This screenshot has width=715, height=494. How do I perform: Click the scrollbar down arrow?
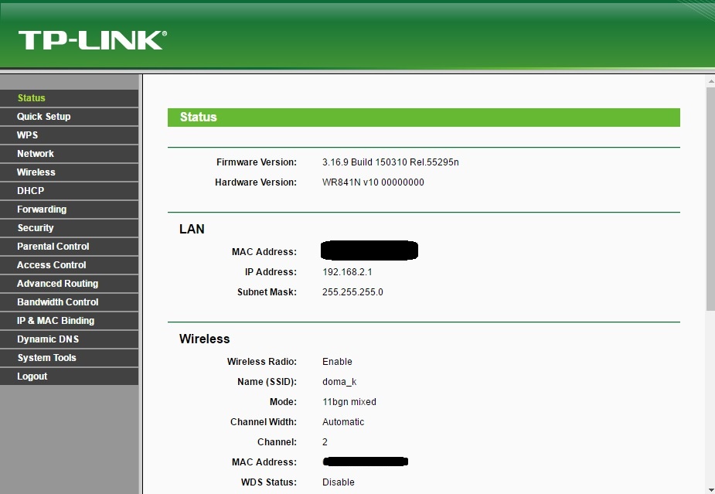pyautogui.click(x=710, y=489)
